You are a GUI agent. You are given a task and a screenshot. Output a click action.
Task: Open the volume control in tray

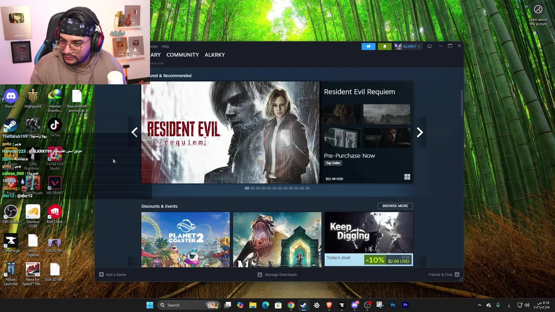[527, 305]
